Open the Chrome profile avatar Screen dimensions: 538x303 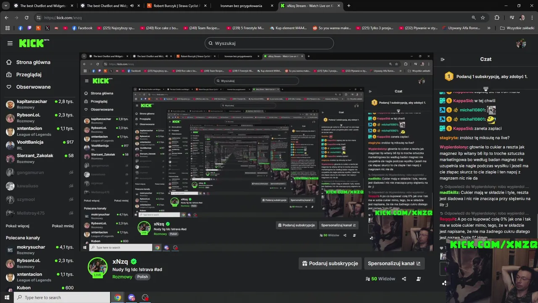(522, 18)
